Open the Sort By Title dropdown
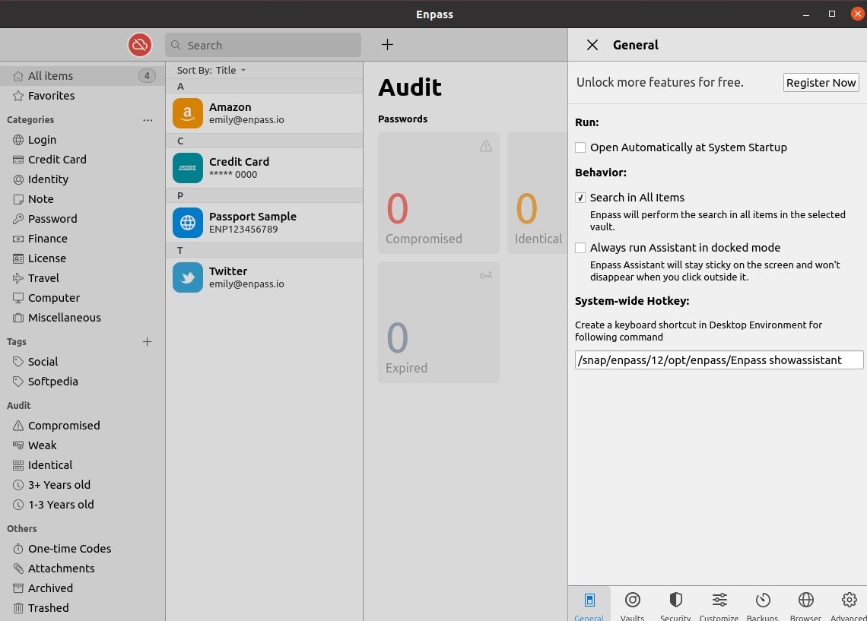 (211, 70)
